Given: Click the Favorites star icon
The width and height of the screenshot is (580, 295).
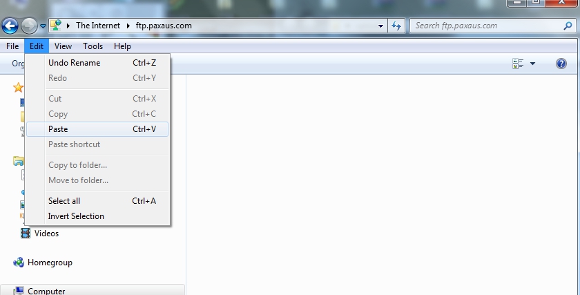Looking at the screenshot, I should pos(18,87).
